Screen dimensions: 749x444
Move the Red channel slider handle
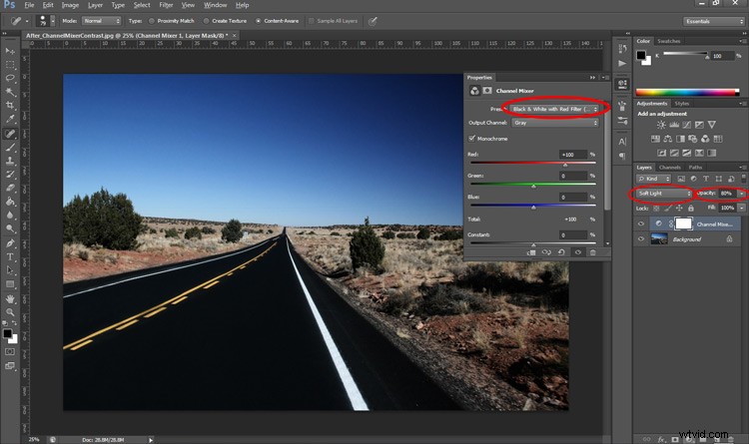pyautogui.click(x=565, y=165)
